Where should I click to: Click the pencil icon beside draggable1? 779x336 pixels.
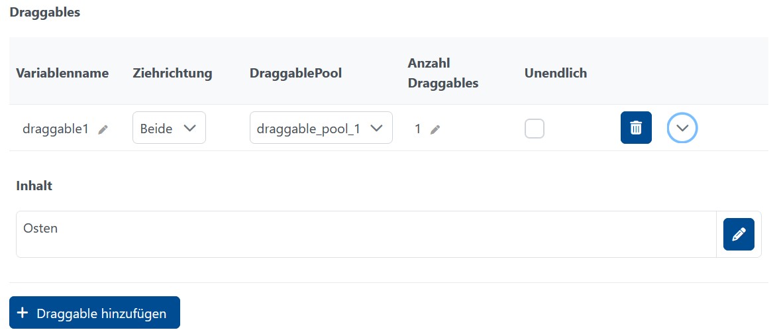pyautogui.click(x=103, y=130)
